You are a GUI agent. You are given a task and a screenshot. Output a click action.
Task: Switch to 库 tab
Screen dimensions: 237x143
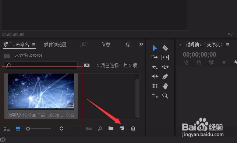(x=84, y=44)
